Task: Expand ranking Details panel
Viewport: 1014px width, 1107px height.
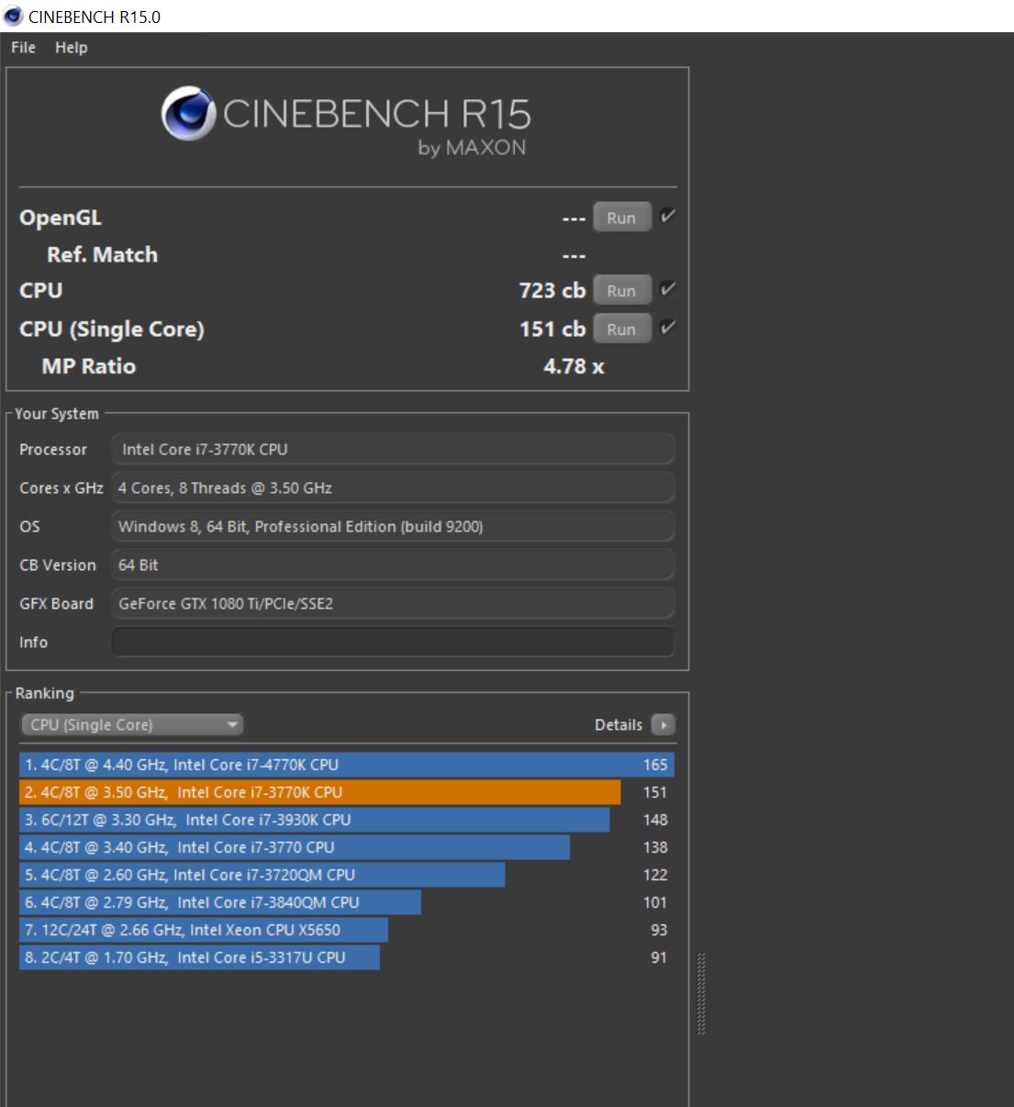Action: click(x=634, y=725)
